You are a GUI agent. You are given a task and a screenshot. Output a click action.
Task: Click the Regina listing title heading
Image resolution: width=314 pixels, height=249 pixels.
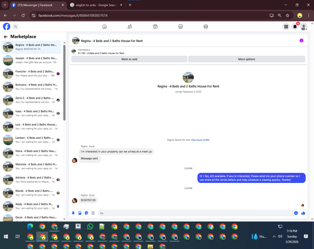tap(188, 86)
